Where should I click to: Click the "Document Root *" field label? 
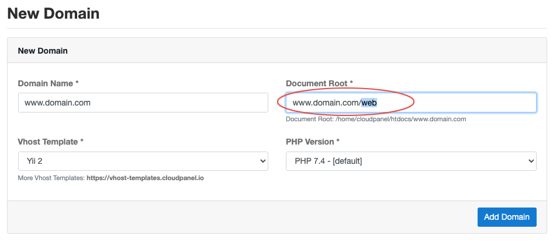[x=320, y=83]
